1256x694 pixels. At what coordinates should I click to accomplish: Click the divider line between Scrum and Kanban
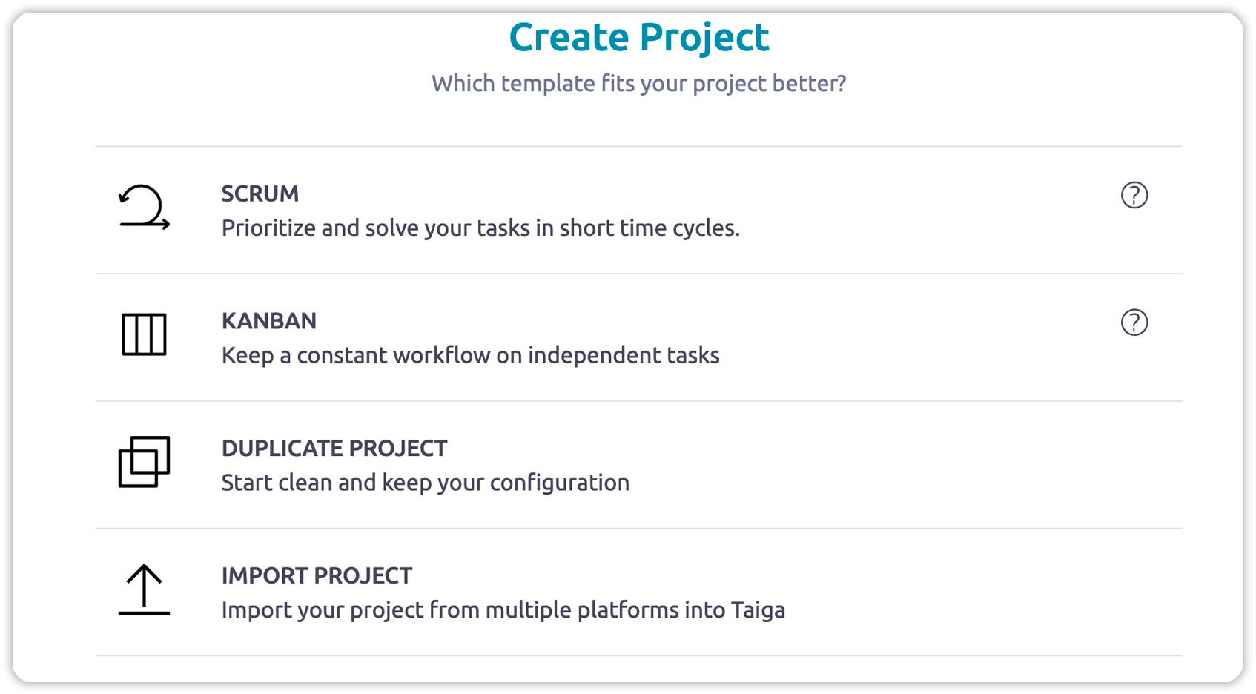point(638,274)
